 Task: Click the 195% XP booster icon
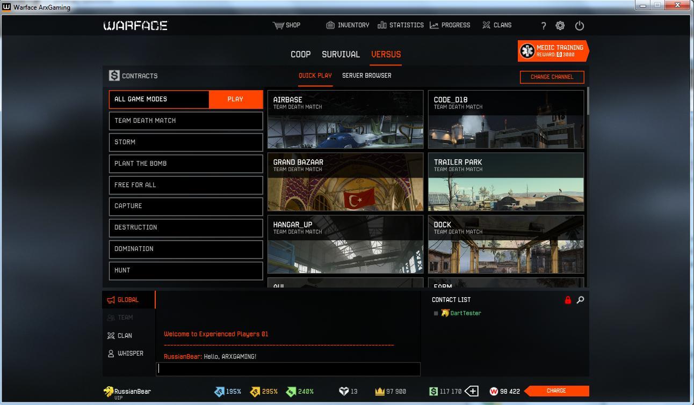(x=219, y=392)
